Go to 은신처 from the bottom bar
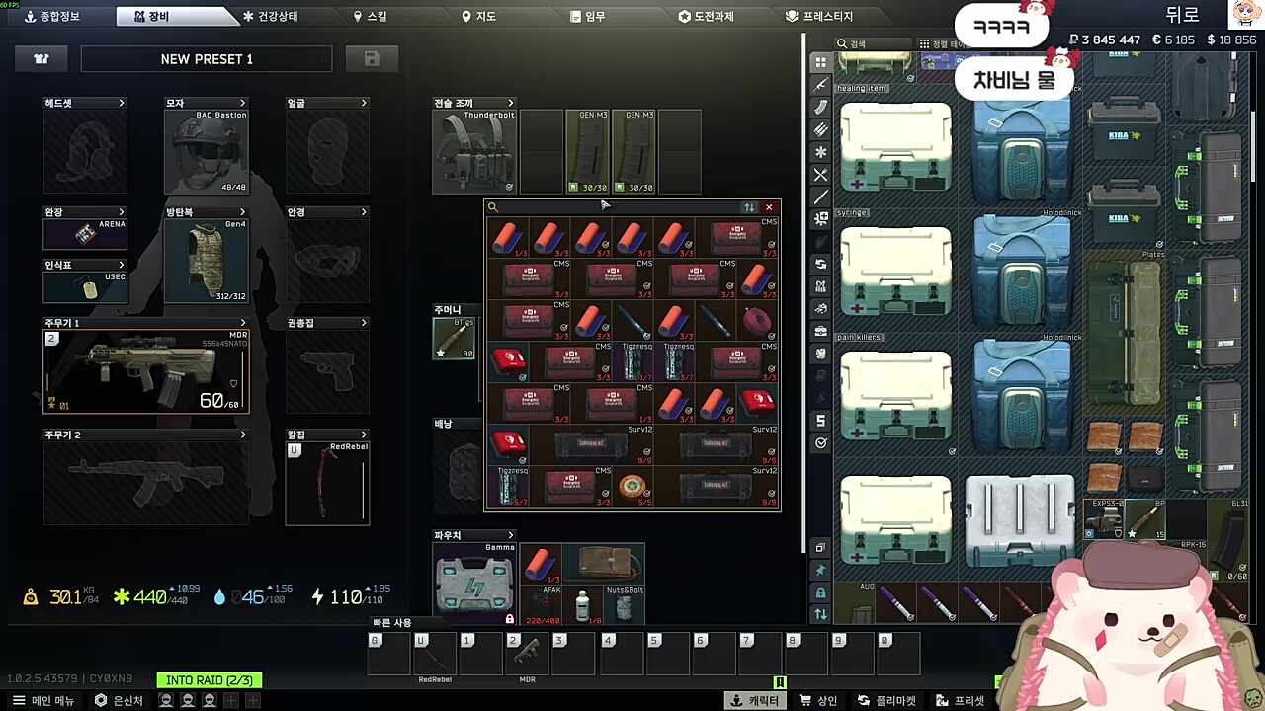Viewport: 1265px width, 711px height. 119,700
